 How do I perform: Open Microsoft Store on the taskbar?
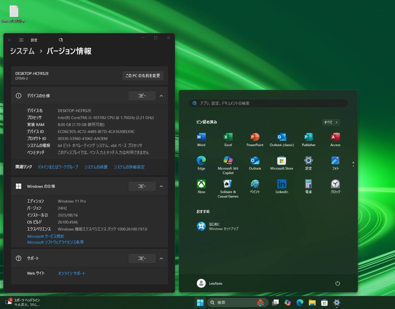pos(324,302)
